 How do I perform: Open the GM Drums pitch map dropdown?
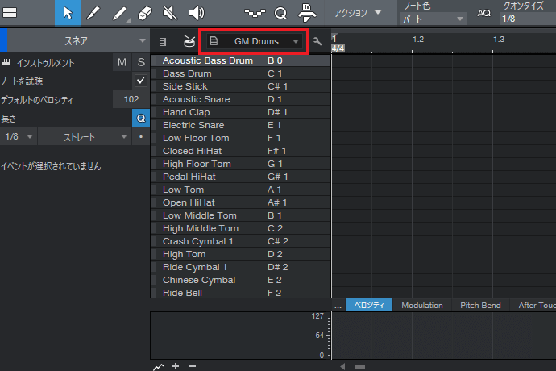coord(255,41)
